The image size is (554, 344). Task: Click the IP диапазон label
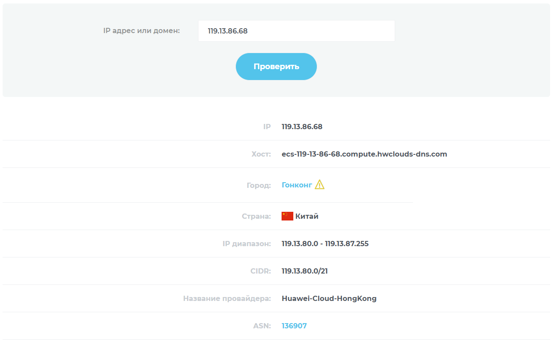pyautogui.click(x=247, y=244)
